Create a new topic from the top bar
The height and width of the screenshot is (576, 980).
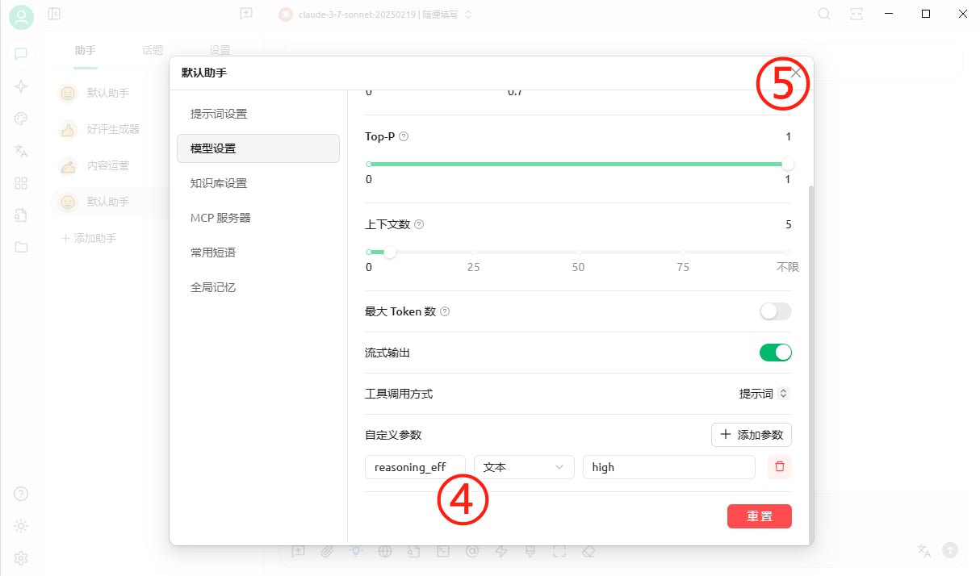(246, 14)
